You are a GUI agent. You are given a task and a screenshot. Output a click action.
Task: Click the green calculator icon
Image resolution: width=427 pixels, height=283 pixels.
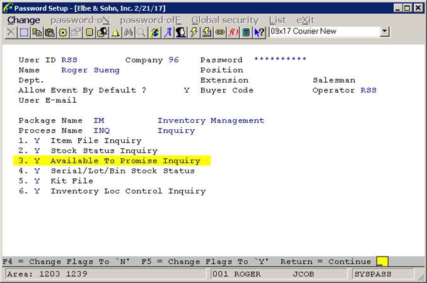coord(246,33)
